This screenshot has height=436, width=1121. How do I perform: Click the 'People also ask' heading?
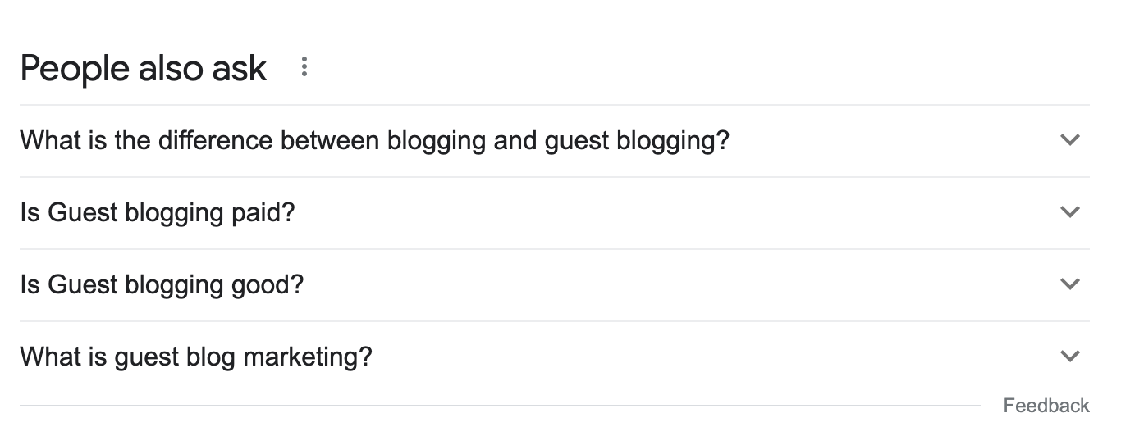click(144, 68)
